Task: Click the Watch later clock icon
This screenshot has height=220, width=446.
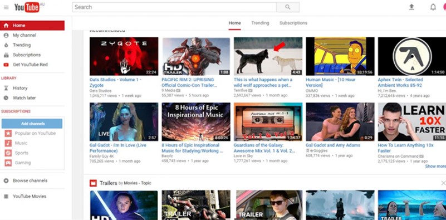Action: click(x=6, y=98)
